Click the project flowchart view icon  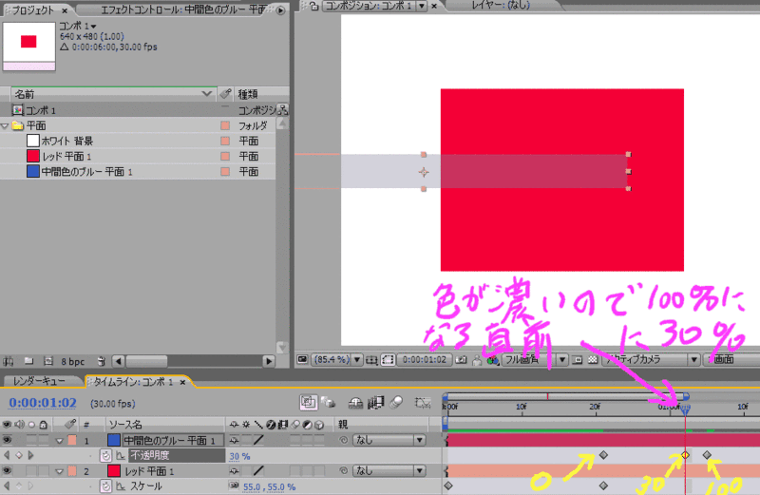(282, 110)
